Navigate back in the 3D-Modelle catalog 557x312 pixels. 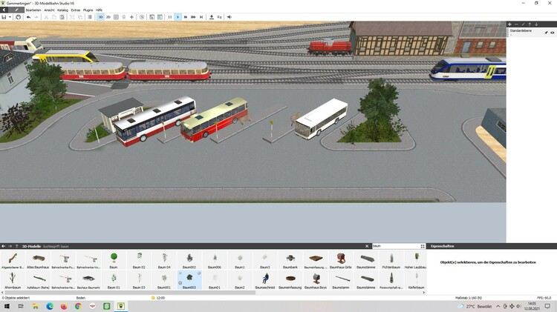(4, 245)
